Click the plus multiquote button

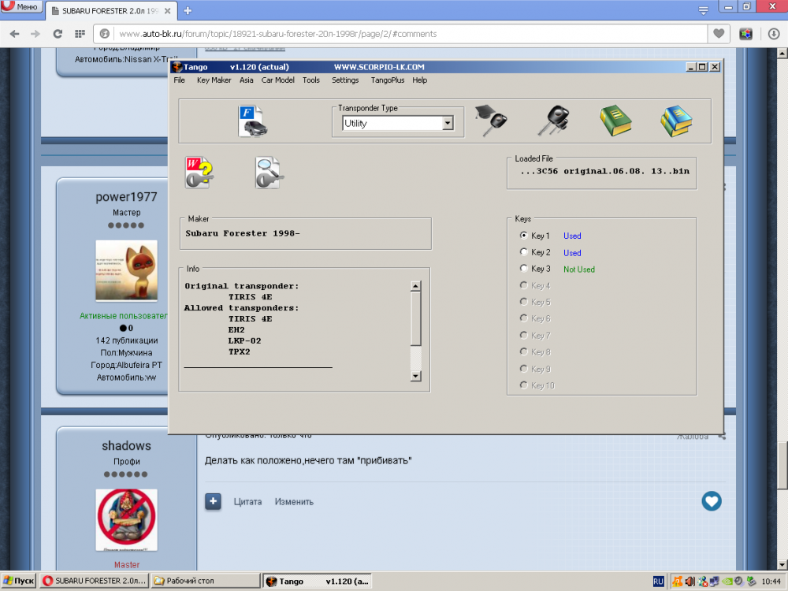pos(213,501)
